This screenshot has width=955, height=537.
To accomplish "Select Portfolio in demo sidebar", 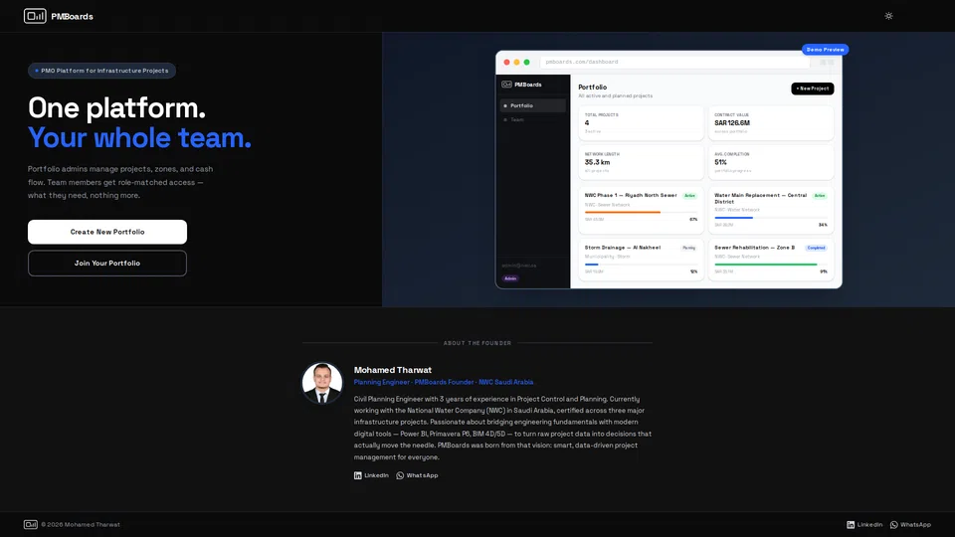I will 533,106.
